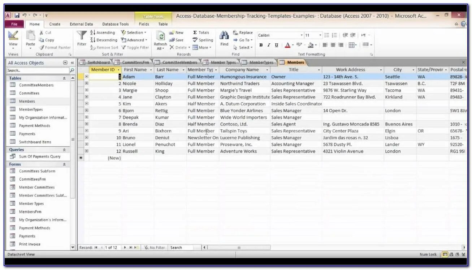Image resolution: width=472 pixels, height=270 pixels.
Task: Open font size dropdown
Action: click(320, 35)
